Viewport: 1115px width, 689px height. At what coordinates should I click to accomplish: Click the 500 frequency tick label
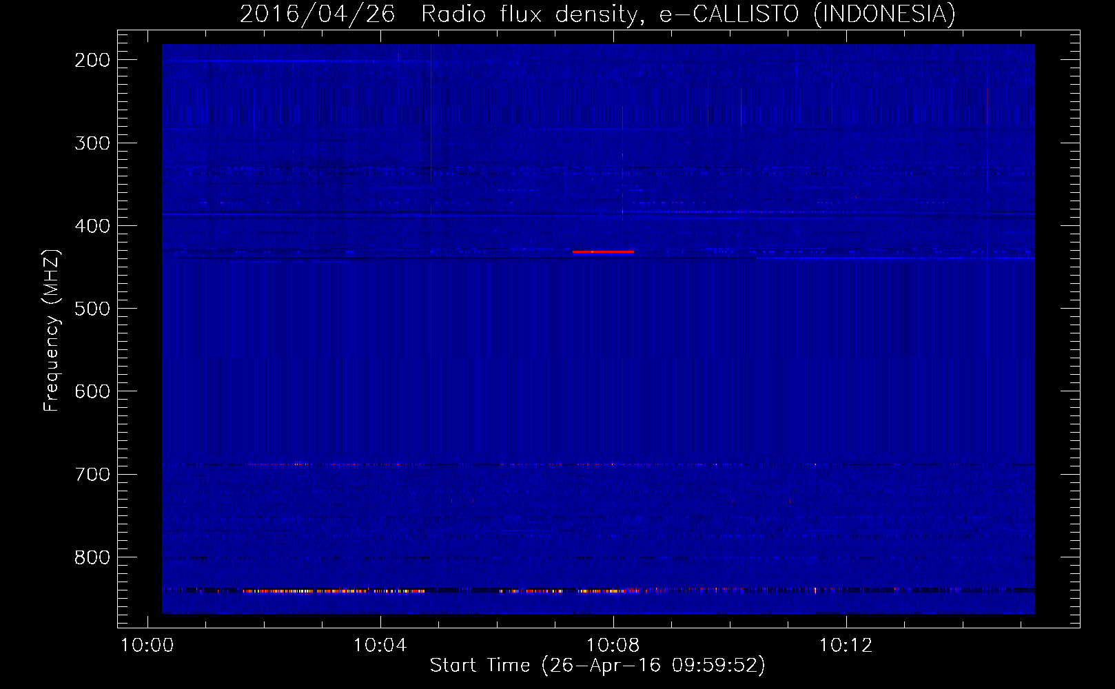(x=92, y=309)
